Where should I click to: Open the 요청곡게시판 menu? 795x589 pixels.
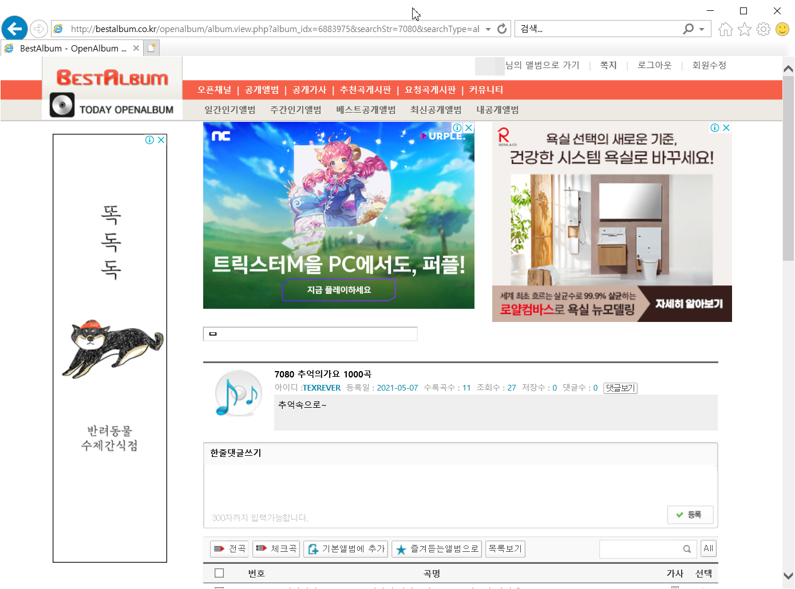coord(430,90)
